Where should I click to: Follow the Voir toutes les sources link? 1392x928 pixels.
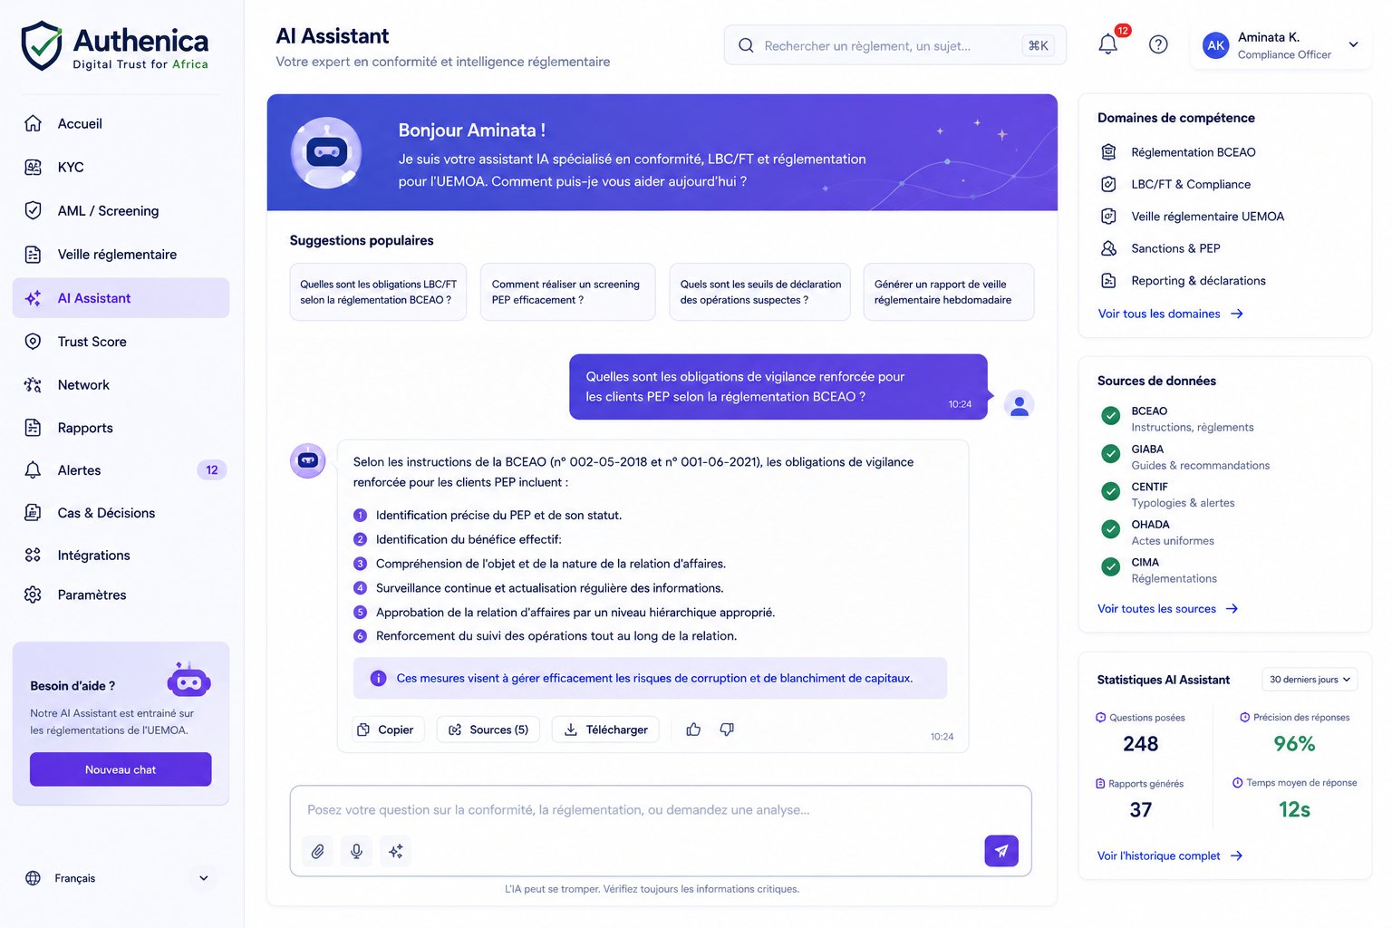(1167, 609)
